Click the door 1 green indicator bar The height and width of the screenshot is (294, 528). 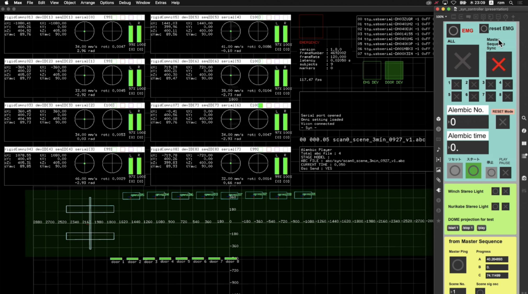click(x=116, y=258)
